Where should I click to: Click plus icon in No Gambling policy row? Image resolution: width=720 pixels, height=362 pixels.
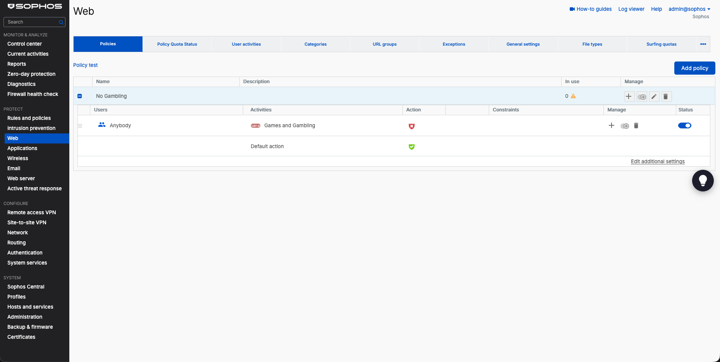pyautogui.click(x=629, y=96)
